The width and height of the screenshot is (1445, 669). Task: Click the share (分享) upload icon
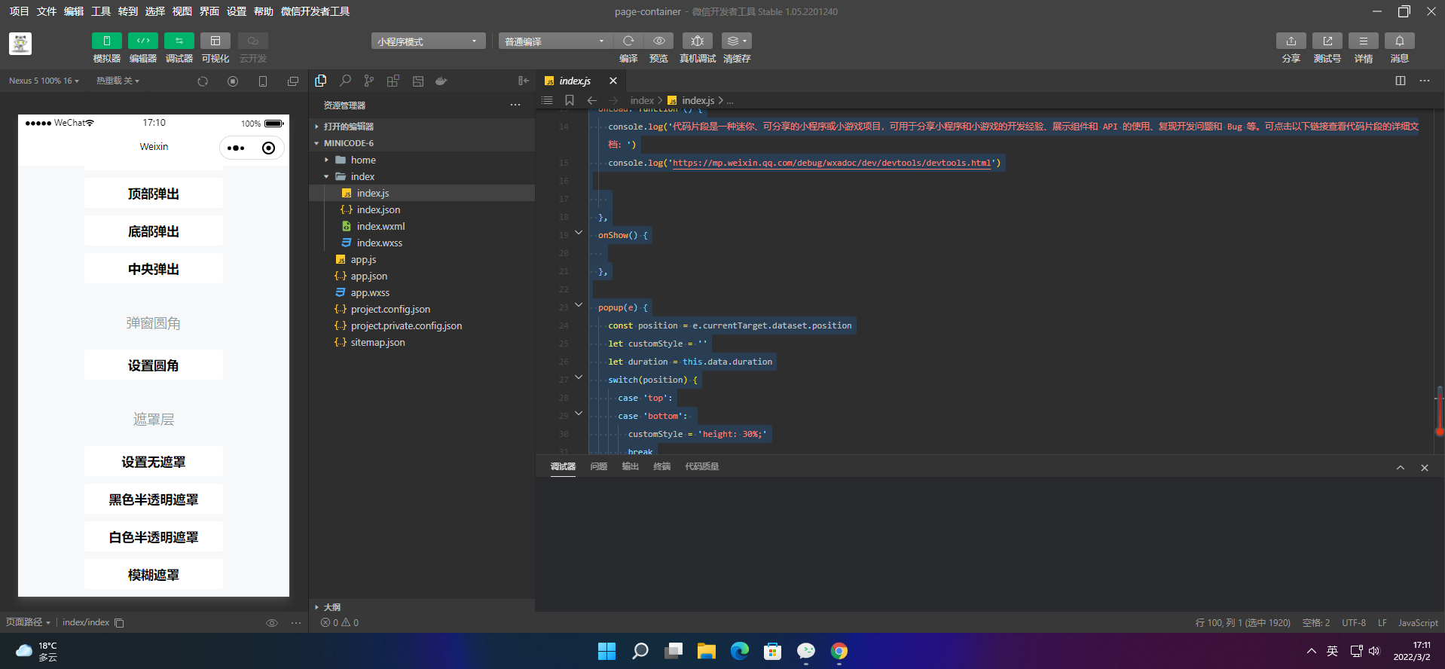click(1291, 41)
